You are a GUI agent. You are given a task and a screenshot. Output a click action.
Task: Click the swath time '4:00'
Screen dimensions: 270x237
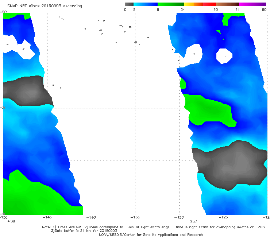click(11, 221)
